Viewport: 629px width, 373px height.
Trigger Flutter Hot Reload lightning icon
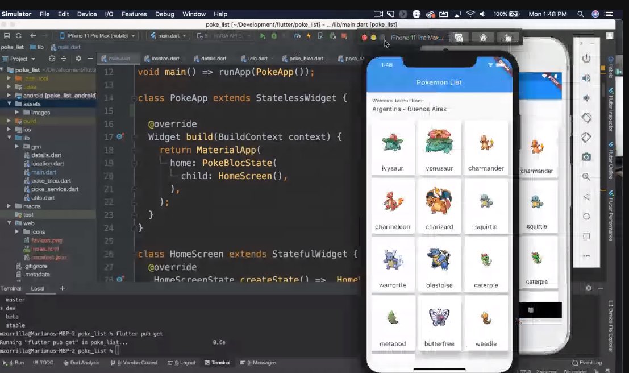[x=309, y=36]
